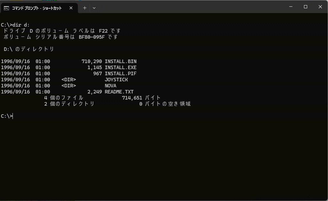Viewport: 328px width, 201px height.
Task: Maximize the terminal window
Action: point(305,7)
